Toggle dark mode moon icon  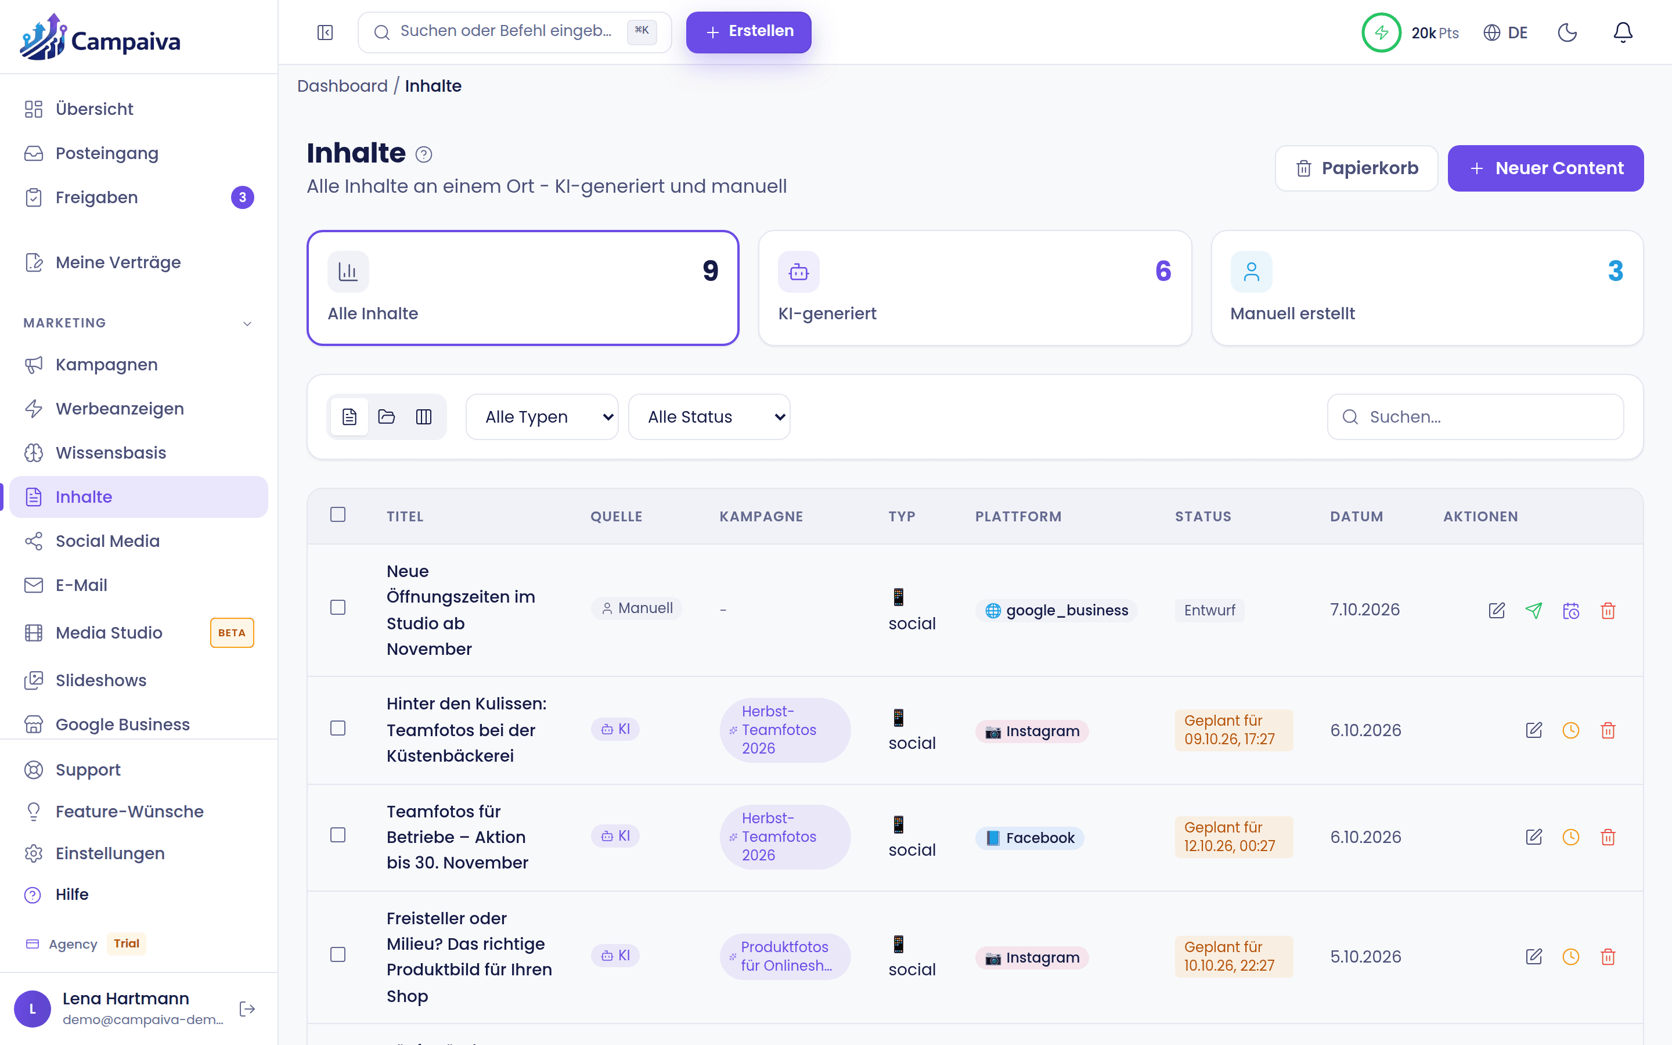(x=1567, y=33)
